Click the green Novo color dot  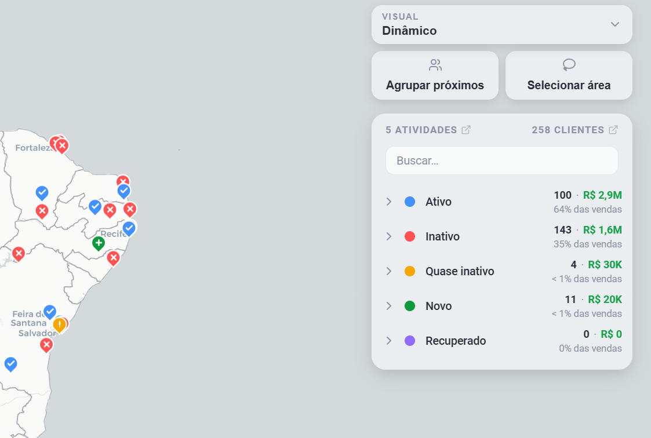tap(410, 306)
